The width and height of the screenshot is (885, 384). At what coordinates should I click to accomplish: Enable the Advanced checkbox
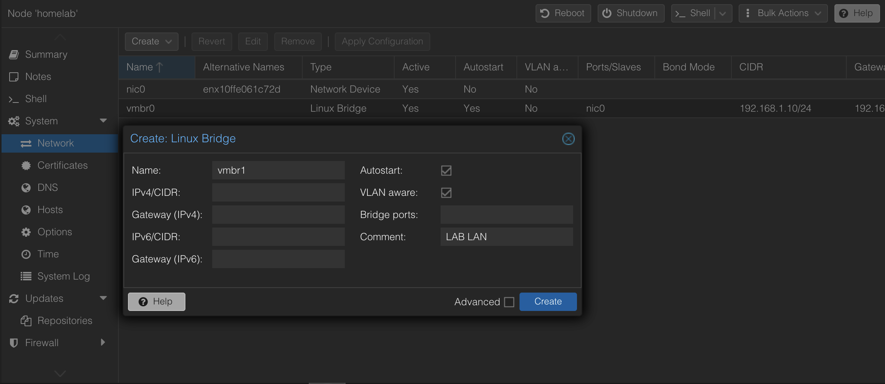pos(509,302)
